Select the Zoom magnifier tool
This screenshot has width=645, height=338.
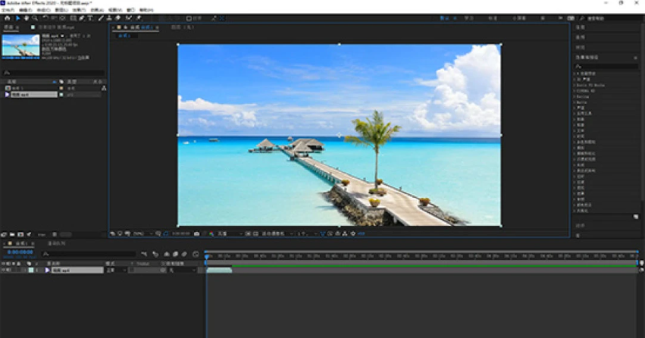click(35, 17)
